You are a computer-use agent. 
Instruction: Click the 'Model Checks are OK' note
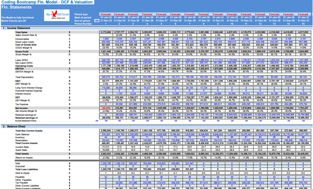pyautogui.click(x=13, y=21)
